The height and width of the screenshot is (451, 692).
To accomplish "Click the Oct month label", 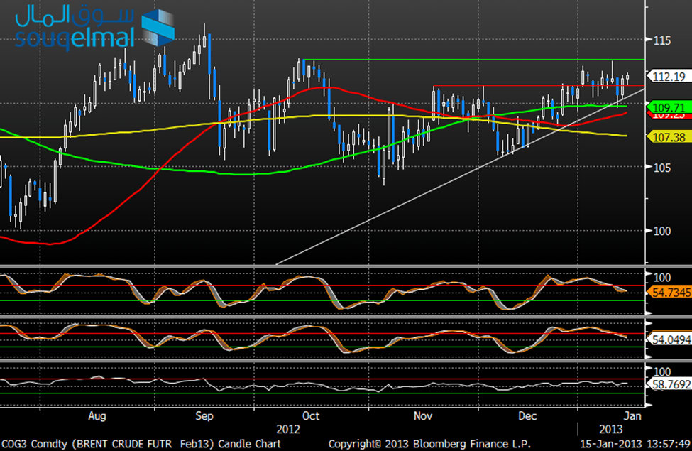I will point(311,415).
